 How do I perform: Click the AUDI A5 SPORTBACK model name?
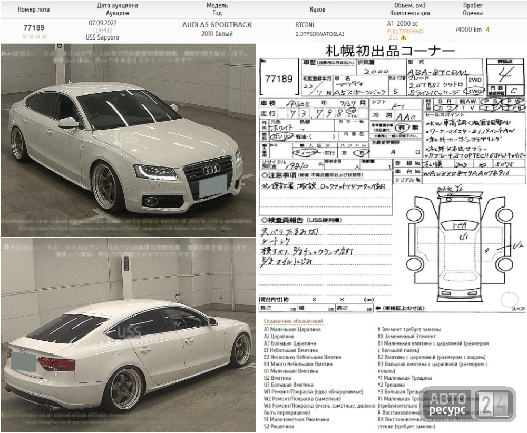[217, 25]
